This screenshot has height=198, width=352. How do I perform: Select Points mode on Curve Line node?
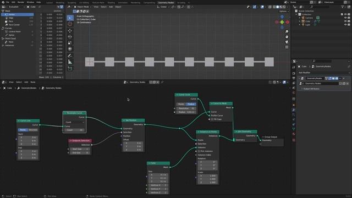tap(23, 130)
